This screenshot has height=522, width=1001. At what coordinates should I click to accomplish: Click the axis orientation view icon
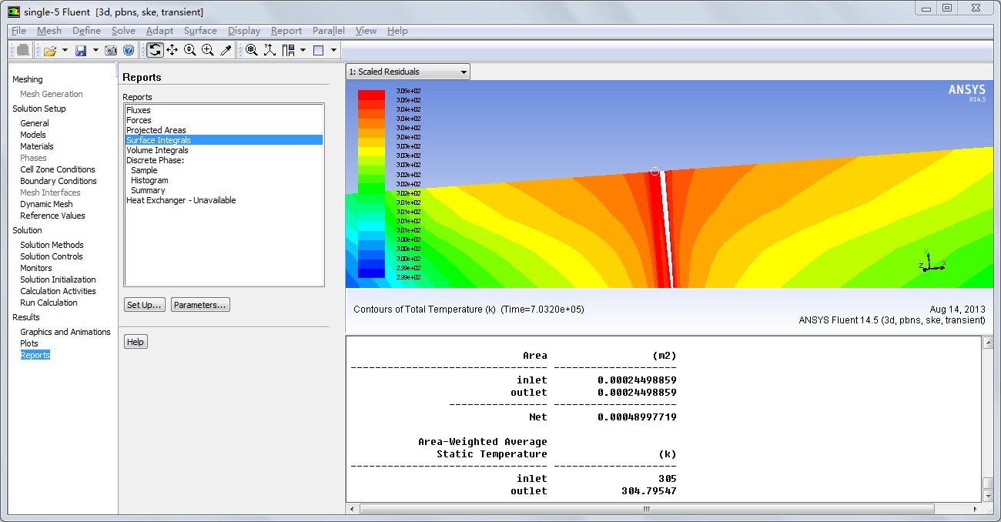tap(269, 51)
